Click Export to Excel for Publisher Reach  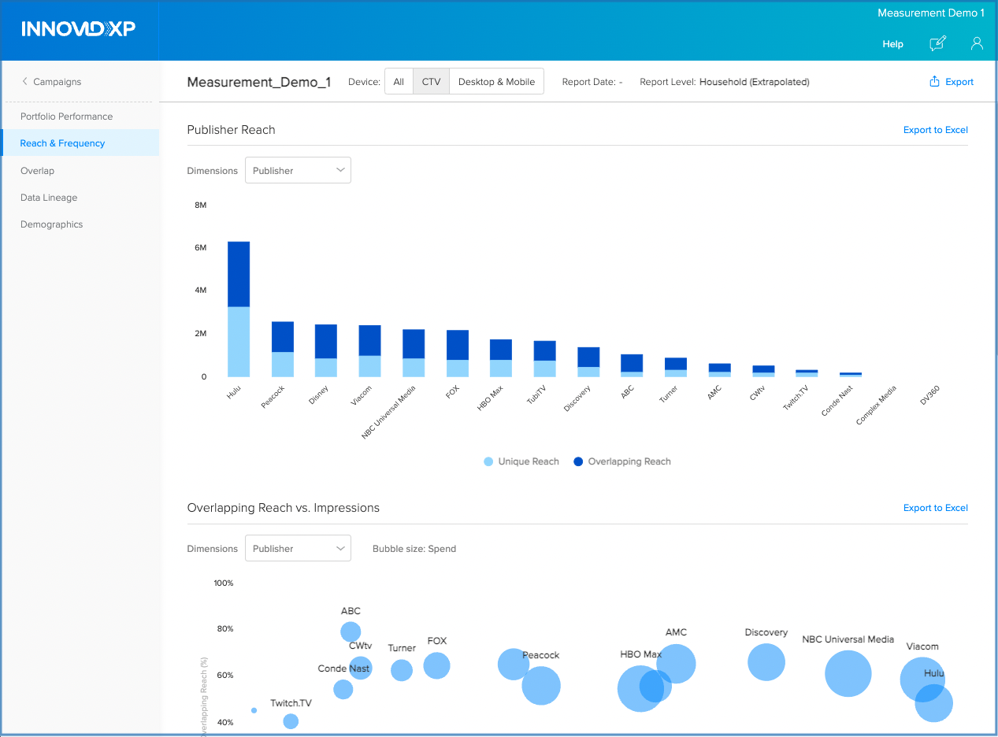click(935, 130)
